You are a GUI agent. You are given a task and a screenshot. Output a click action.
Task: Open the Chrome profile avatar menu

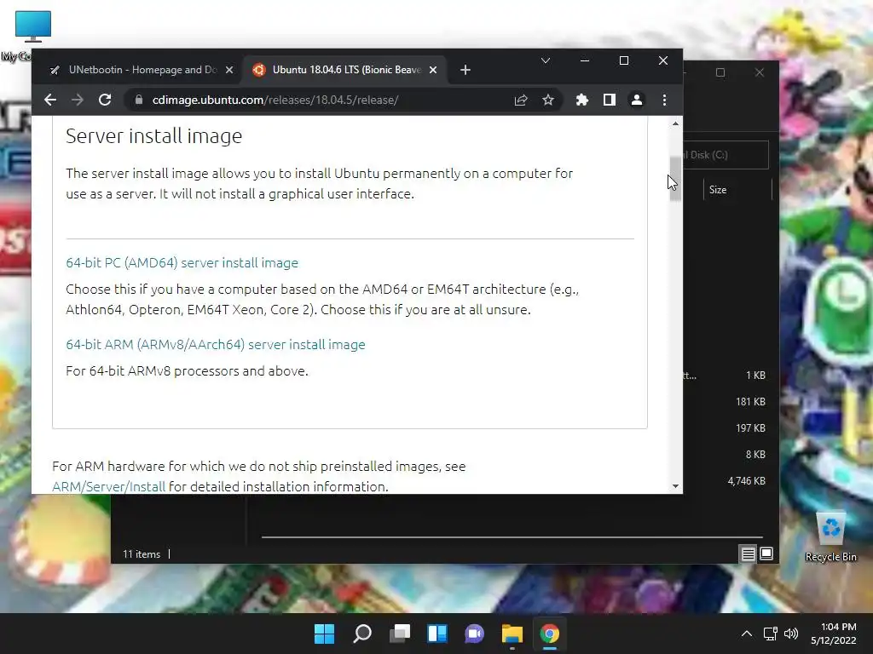click(636, 100)
